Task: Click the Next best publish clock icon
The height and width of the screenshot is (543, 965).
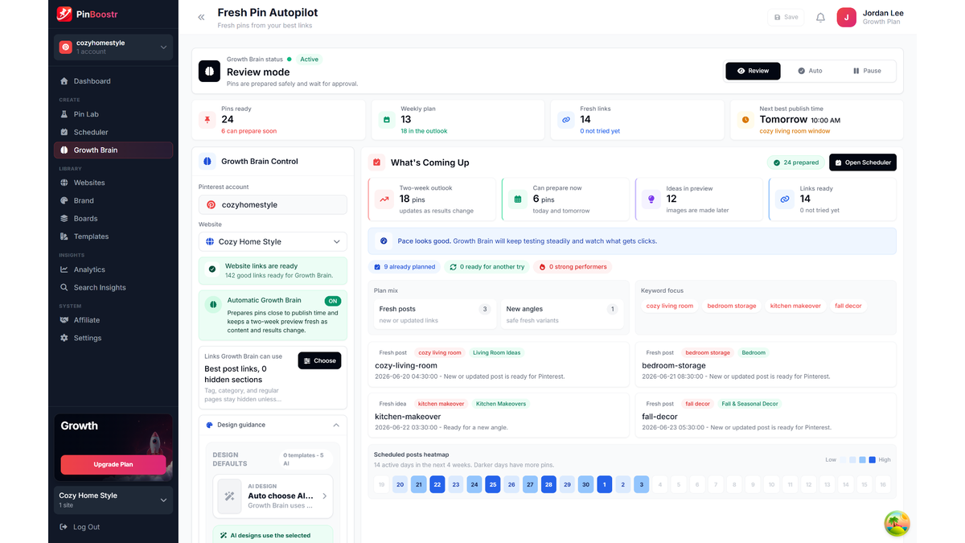Action: pyautogui.click(x=745, y=119)
